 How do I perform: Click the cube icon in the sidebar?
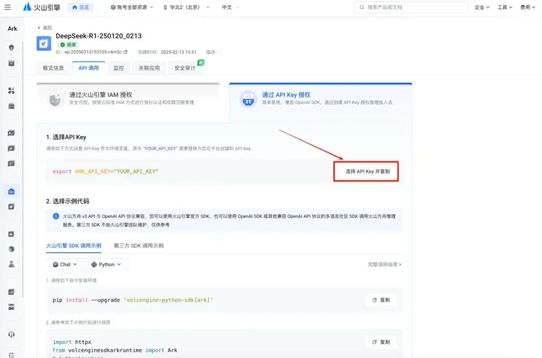tap(11, 249)
